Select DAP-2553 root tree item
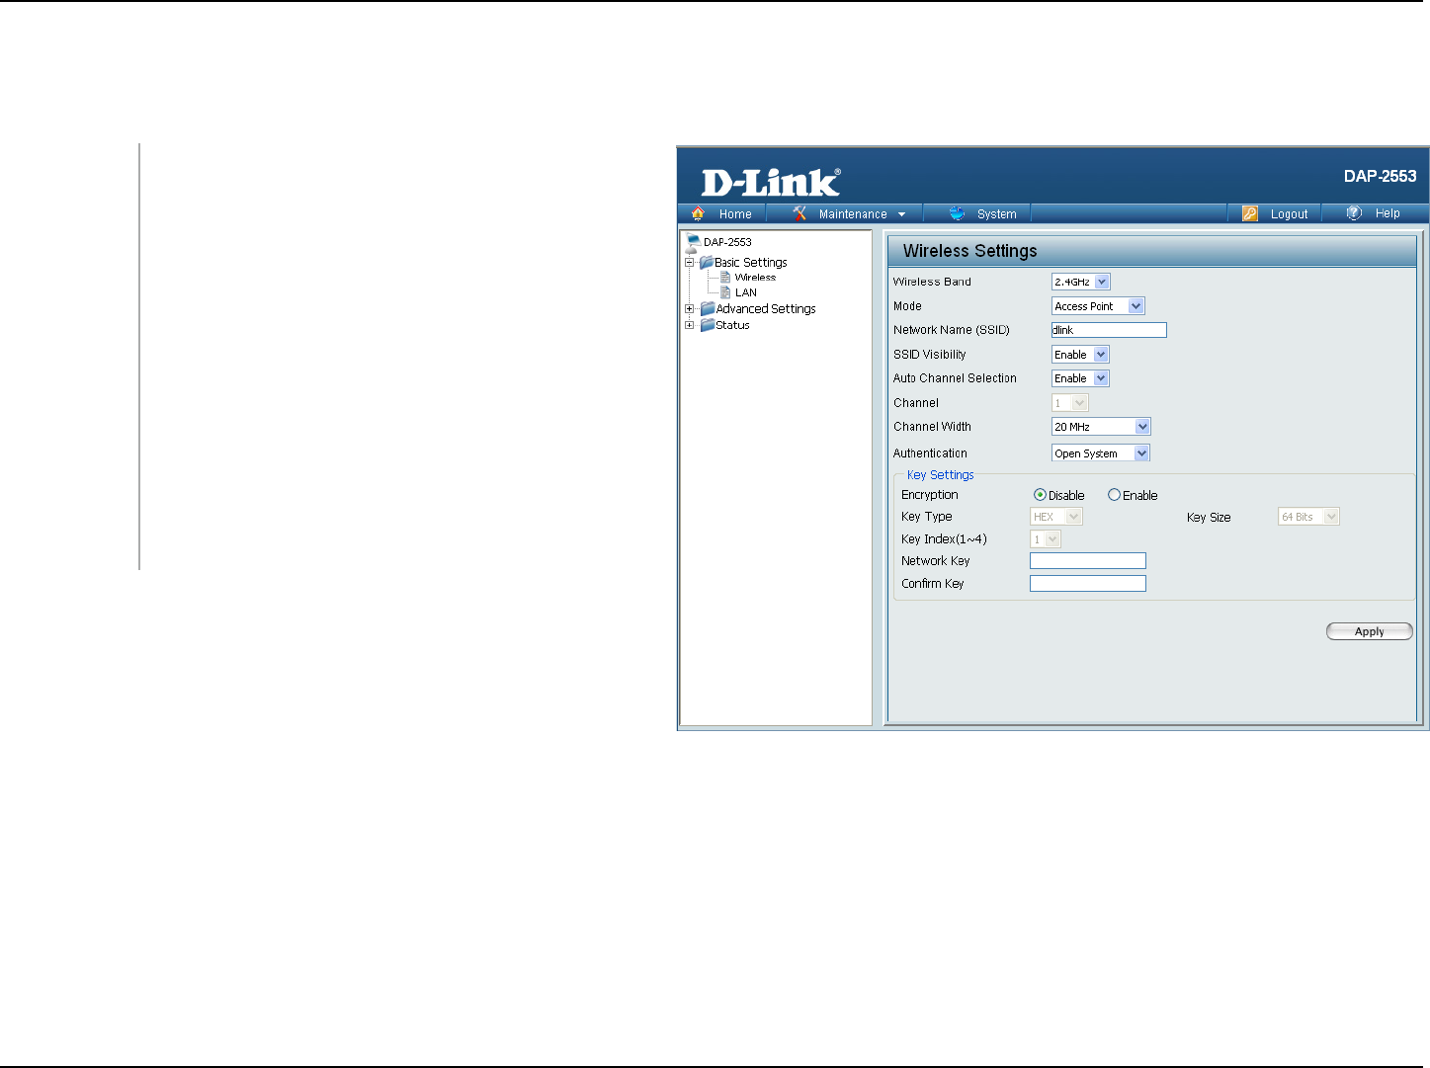This screenshot has width=1430, height=1068. [727, 242]
